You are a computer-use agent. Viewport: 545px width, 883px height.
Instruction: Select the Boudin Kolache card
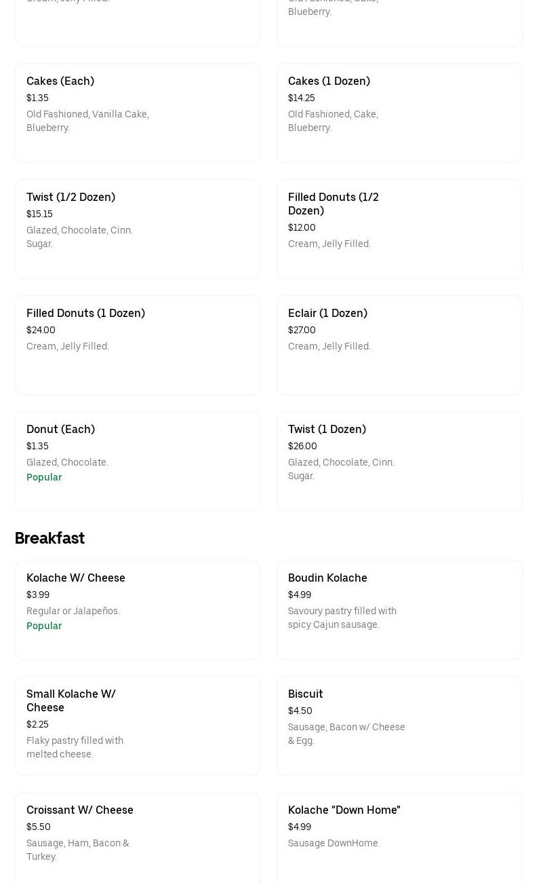point(399,609)
